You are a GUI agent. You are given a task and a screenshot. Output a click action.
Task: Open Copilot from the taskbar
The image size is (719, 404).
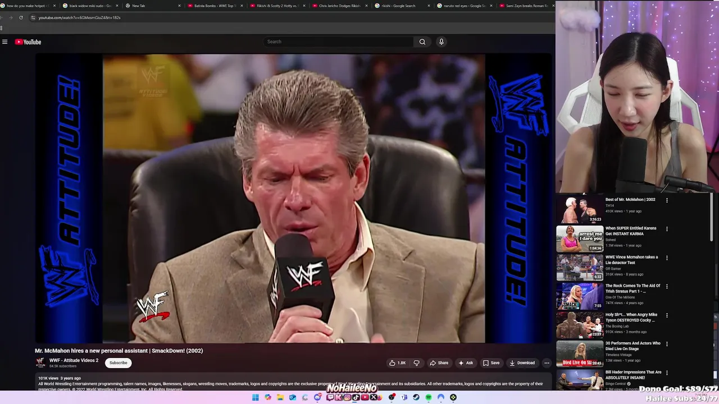tap(268, 397)
